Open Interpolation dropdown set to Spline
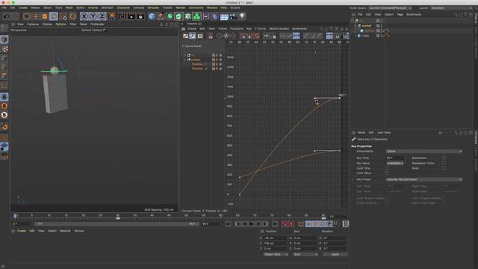478x269 pixels. [x=423, y=151]
